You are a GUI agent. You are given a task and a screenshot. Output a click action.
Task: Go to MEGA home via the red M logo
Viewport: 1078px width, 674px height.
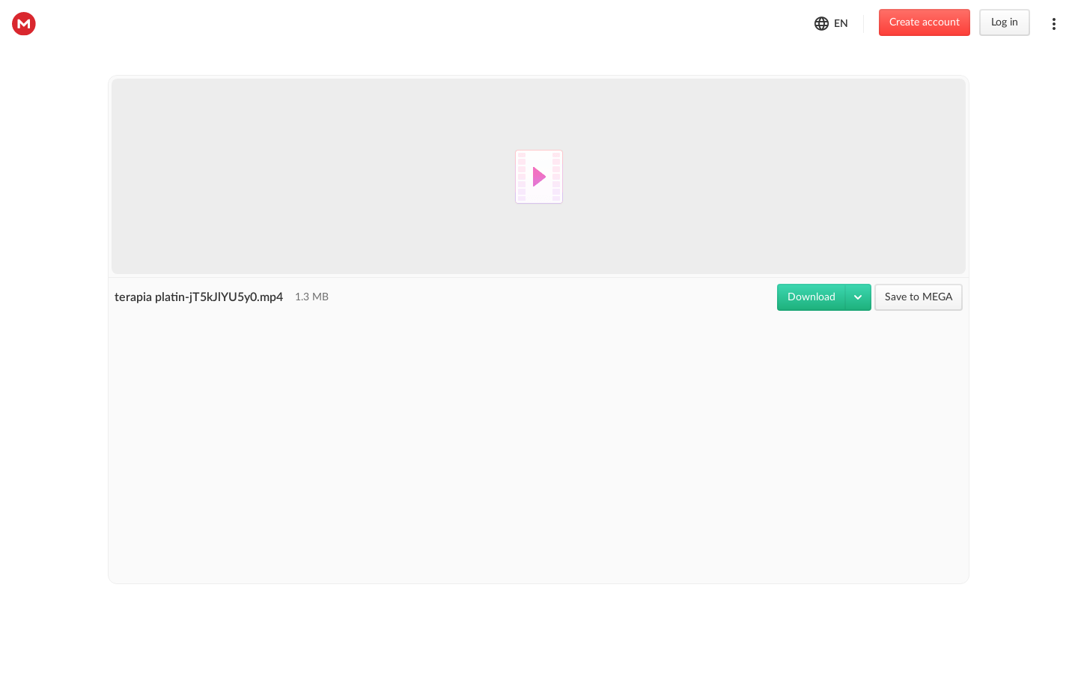coord(24,24)
